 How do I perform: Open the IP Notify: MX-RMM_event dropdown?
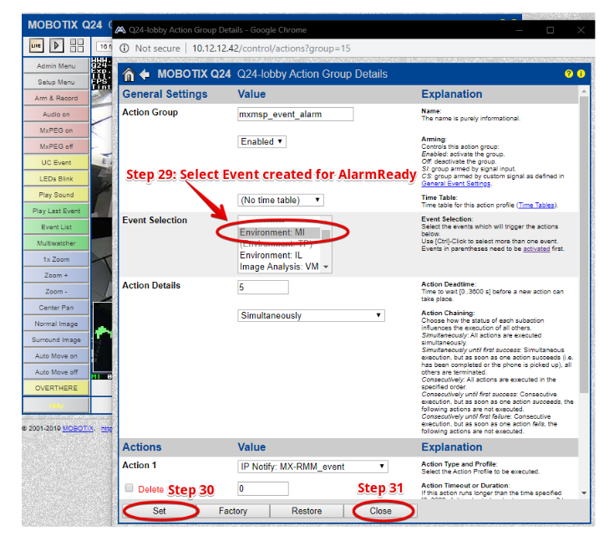pos(312,467)
